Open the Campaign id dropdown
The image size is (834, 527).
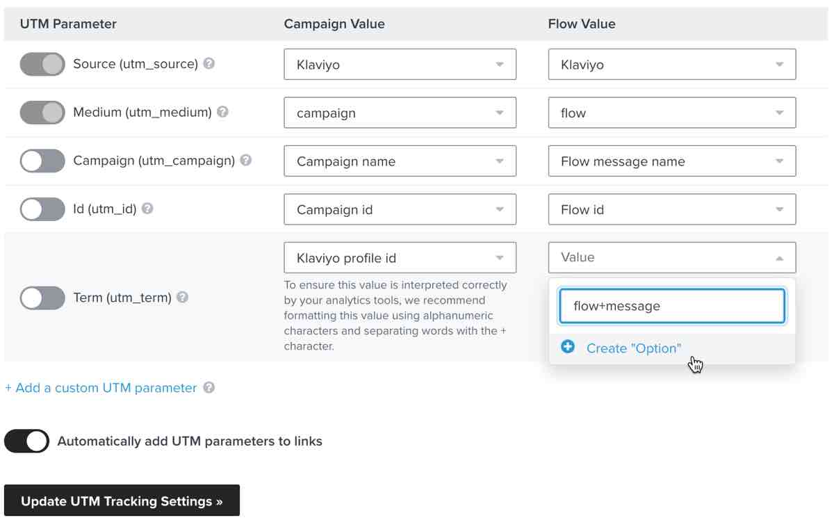tap(400, 209)
